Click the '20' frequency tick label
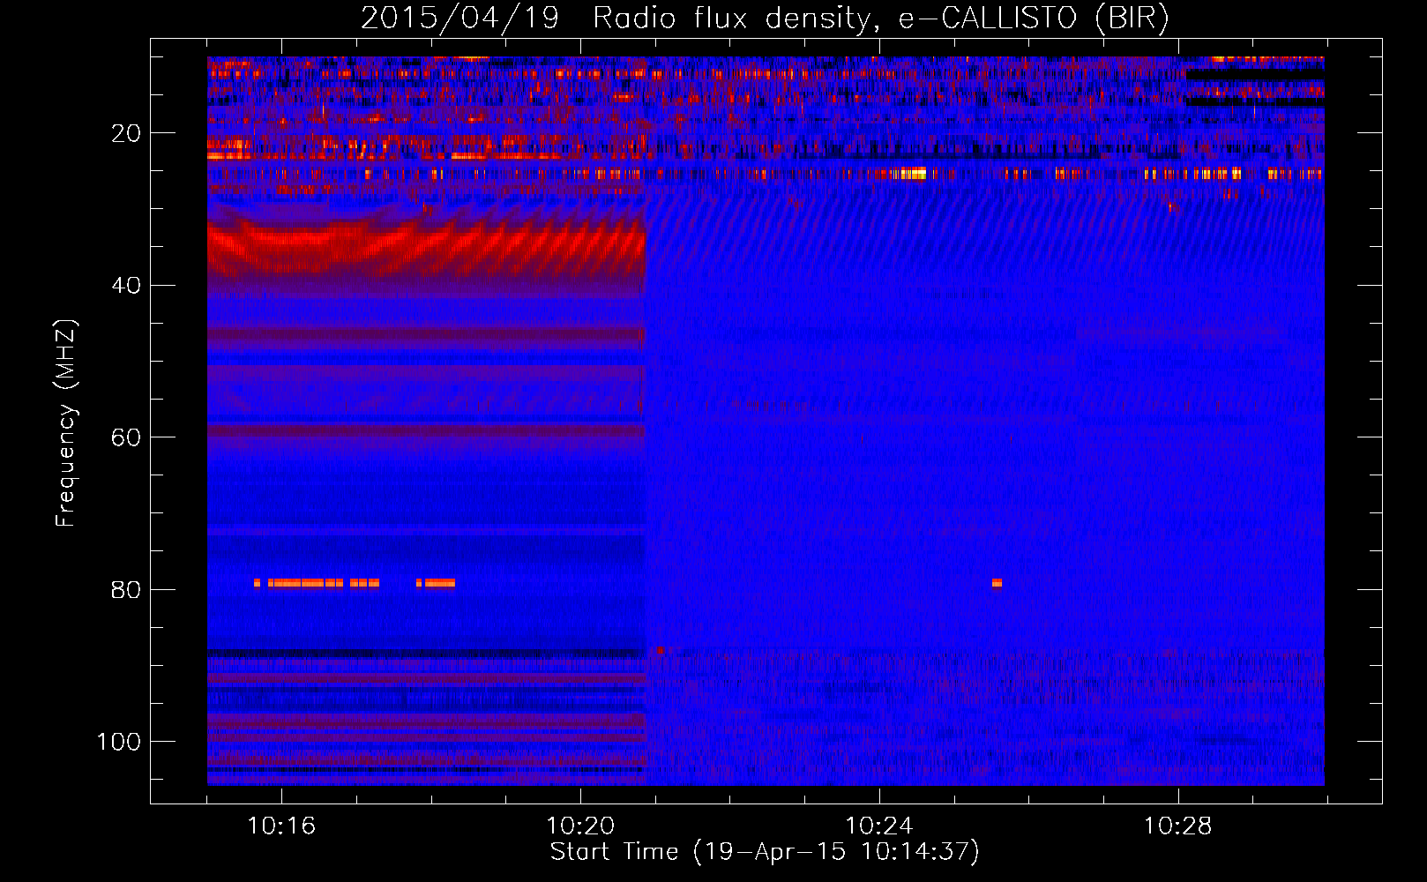Screen dimensions: 1427x882 (x=126, y=133)
